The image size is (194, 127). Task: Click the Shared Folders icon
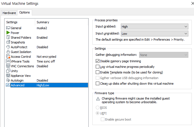pos(8,37)
